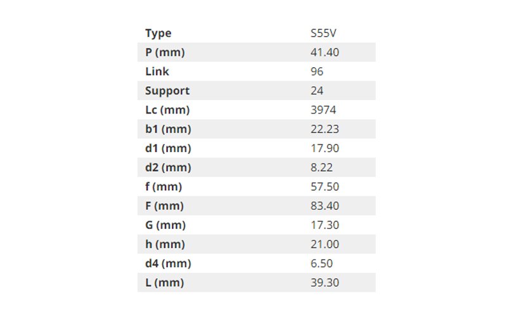This screenshot has width=507, height=317.
Task: Select the f (mm) lowercase label
Action: pos(164,186)
